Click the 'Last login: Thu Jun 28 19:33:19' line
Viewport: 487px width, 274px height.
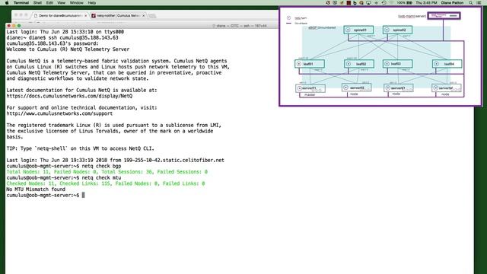[x=115, y=161]
